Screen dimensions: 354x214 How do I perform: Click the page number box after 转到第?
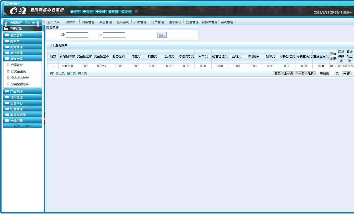coord(332,73)
